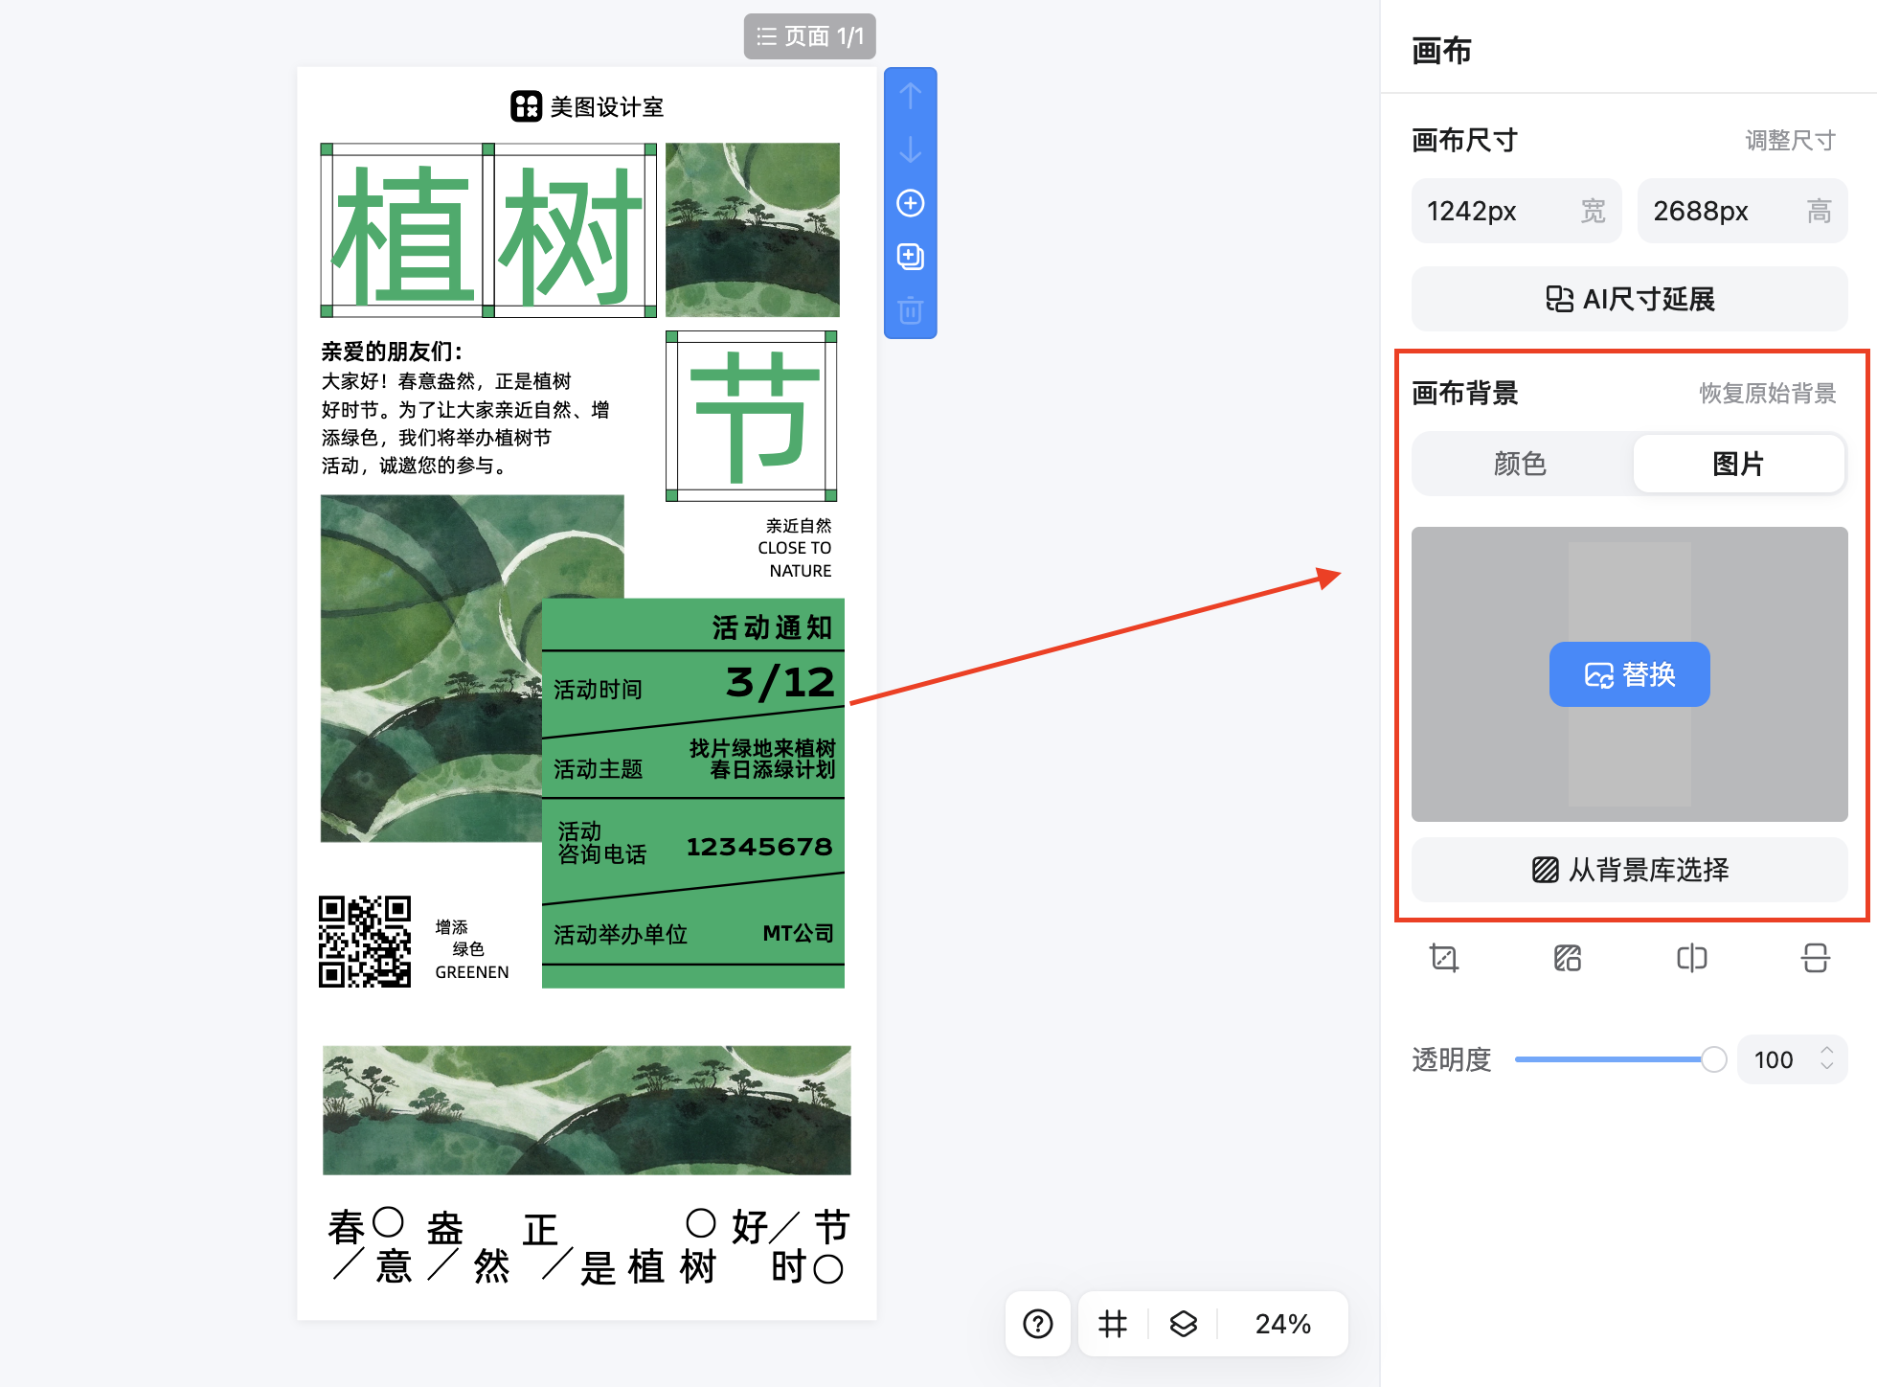The image size is (1877, 1387).
Task: Open 从背景库选择 to pick a background
Action: tap(1628, 870)
